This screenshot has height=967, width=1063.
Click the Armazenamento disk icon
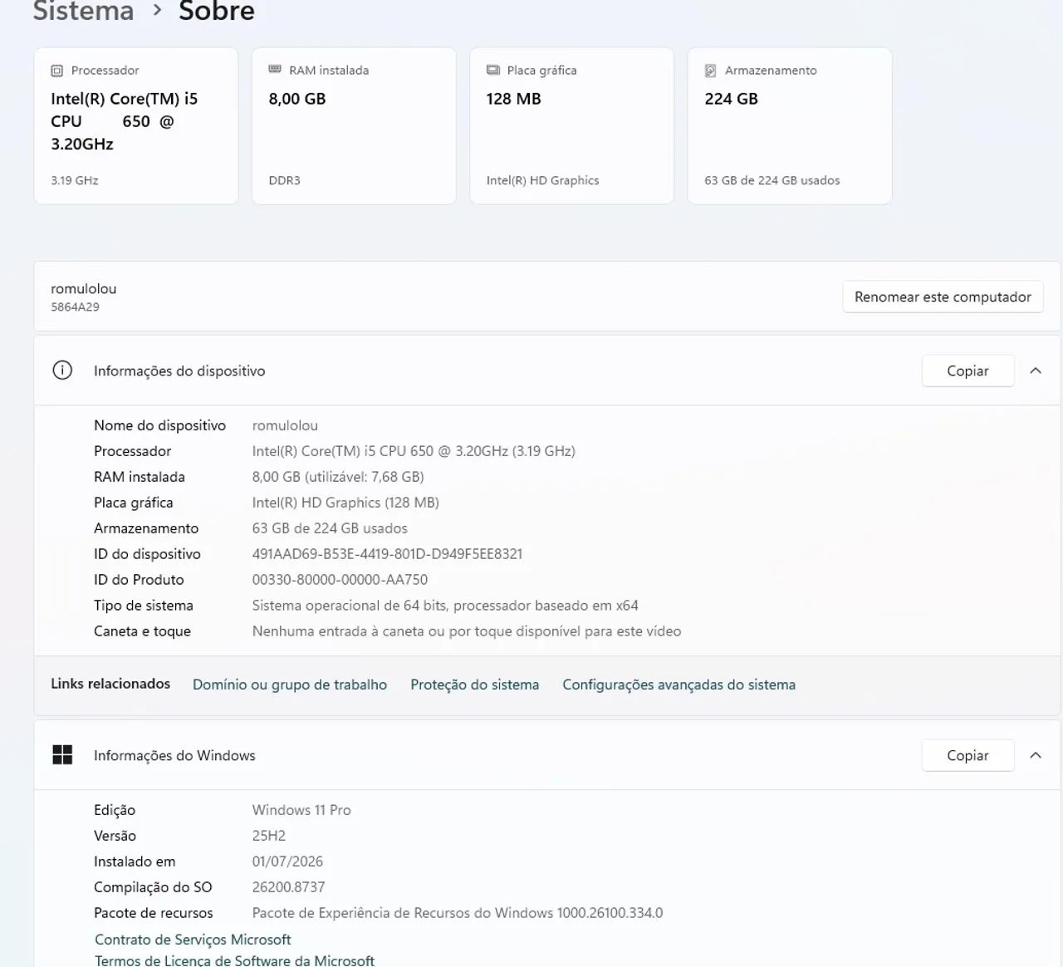[711, 71]
